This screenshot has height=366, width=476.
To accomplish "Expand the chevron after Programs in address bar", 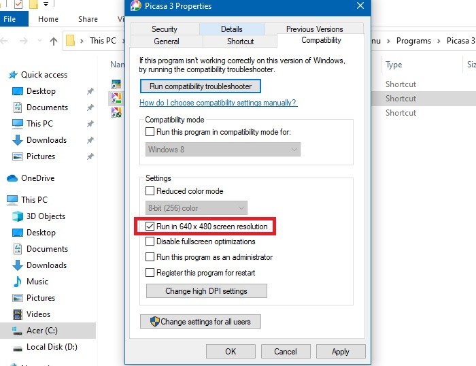I will coord(439,41).
